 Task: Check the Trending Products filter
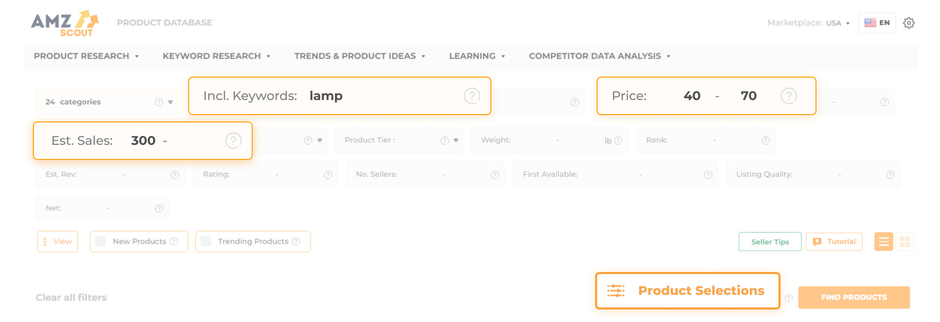coord(205,241)
